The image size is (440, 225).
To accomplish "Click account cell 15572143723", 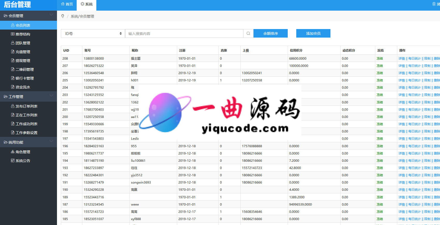I will (x=94, y=212).
